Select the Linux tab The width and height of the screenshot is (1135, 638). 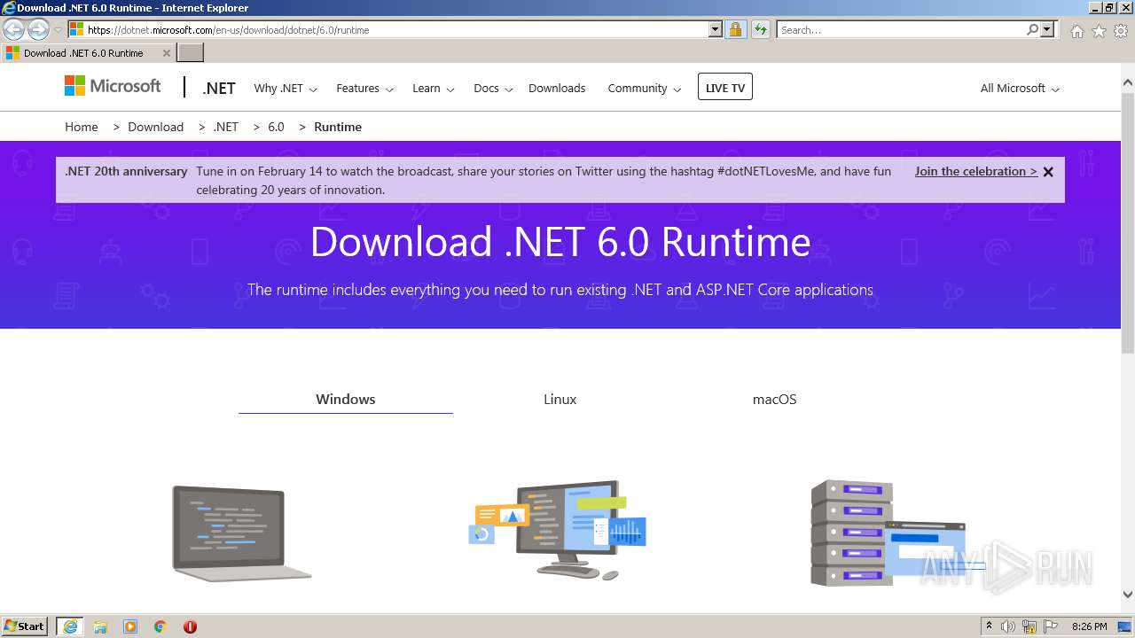(560, 400)
